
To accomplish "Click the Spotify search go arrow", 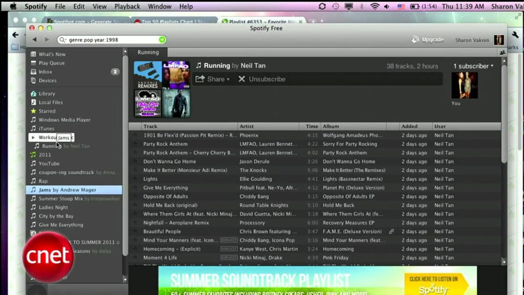I will (x=162, y=40).
